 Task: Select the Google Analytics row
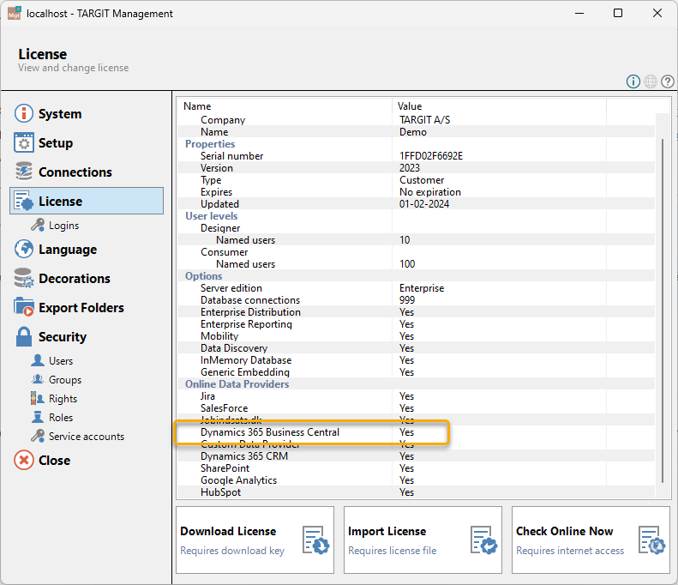coord(417,480)
